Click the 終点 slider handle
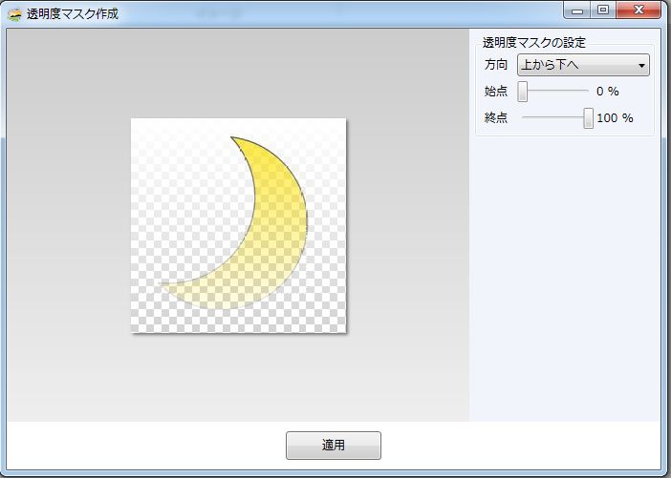This screenshot has width=671, height=478. tap(589, 118)
